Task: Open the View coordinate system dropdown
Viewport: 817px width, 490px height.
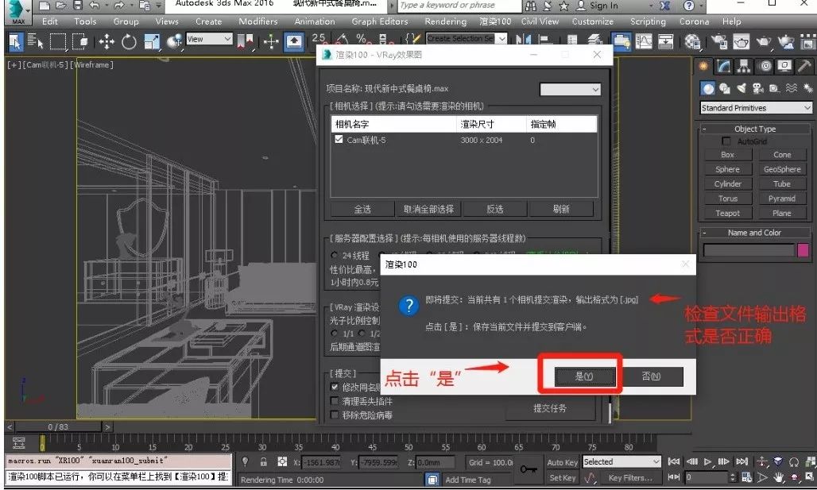Action: click(x=209, y=39)
